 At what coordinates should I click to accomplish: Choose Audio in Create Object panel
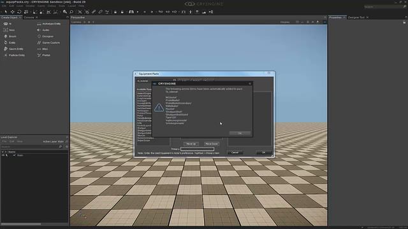click(43, 30)
